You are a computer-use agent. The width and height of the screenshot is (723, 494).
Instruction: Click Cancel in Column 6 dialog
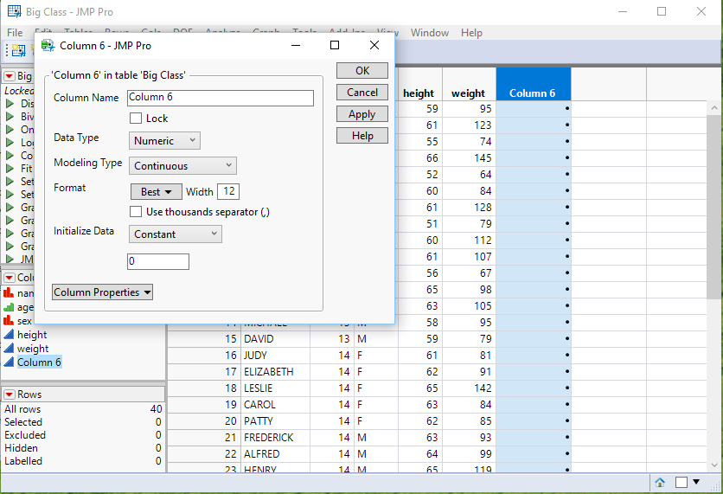pyautogui.click(x=362, y=93)
